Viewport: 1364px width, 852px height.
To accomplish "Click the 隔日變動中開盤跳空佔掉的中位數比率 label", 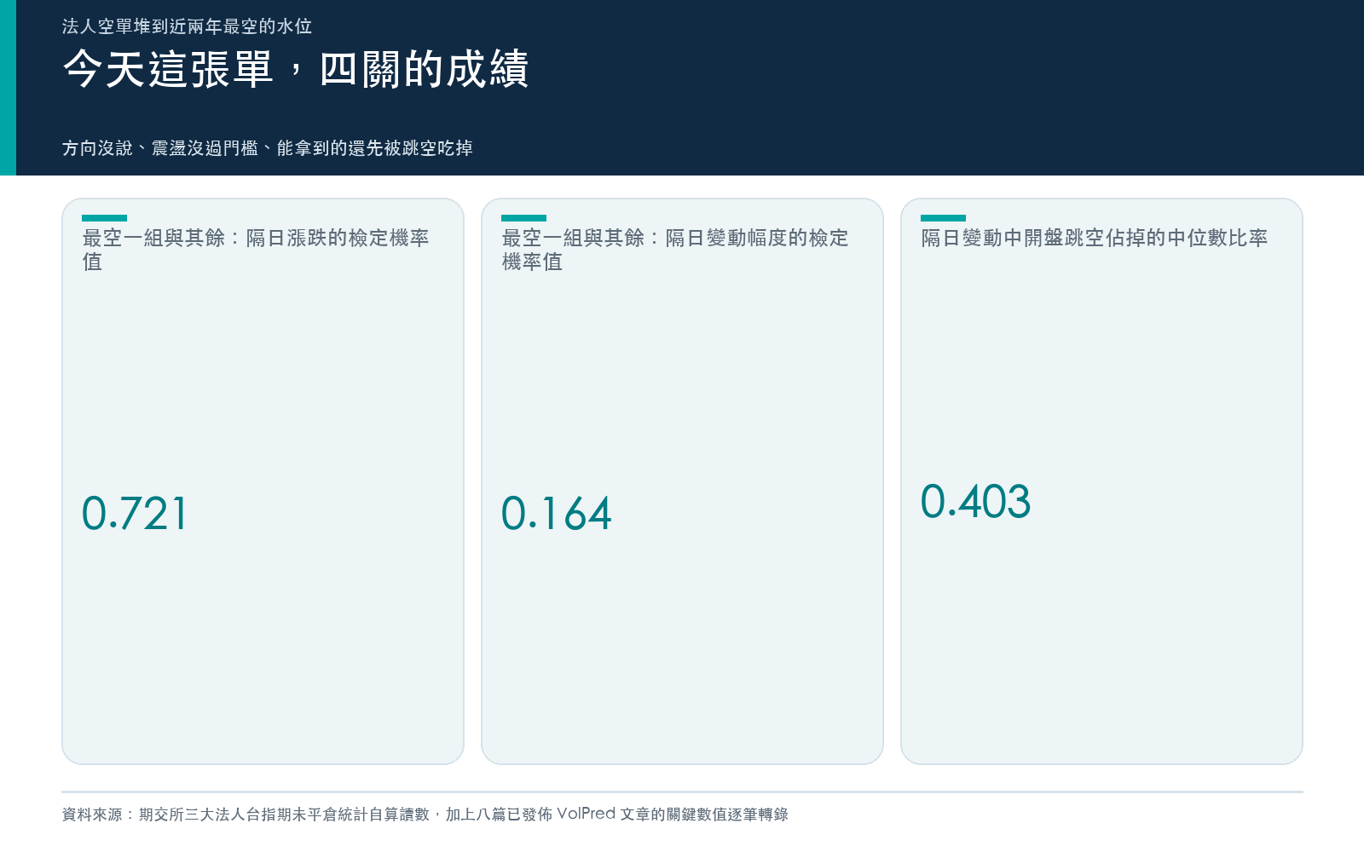I will [x=1094, y=238].
